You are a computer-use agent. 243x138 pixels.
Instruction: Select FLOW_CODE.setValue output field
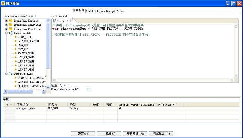pyautogui.click(x=32, y=78)
